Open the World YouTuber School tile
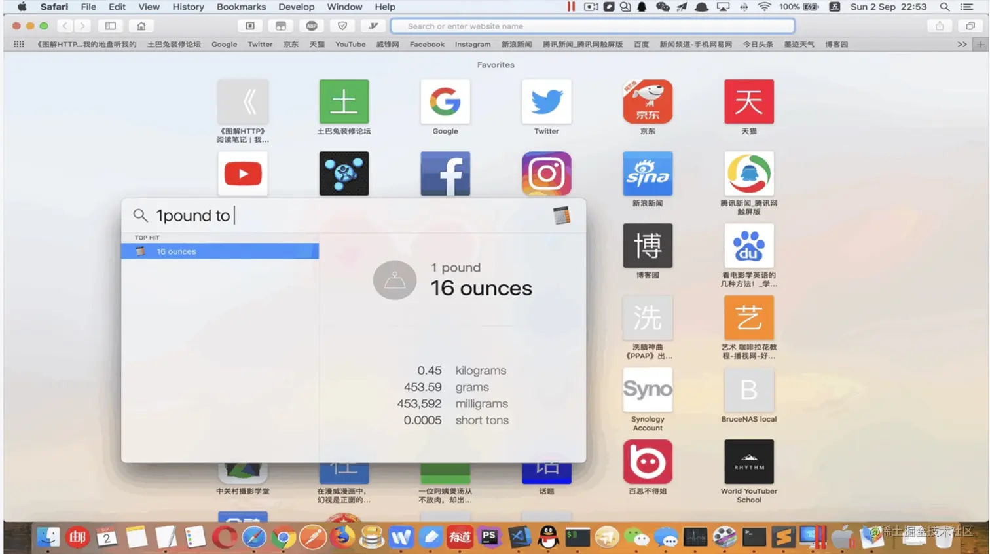 pos(749,462)
